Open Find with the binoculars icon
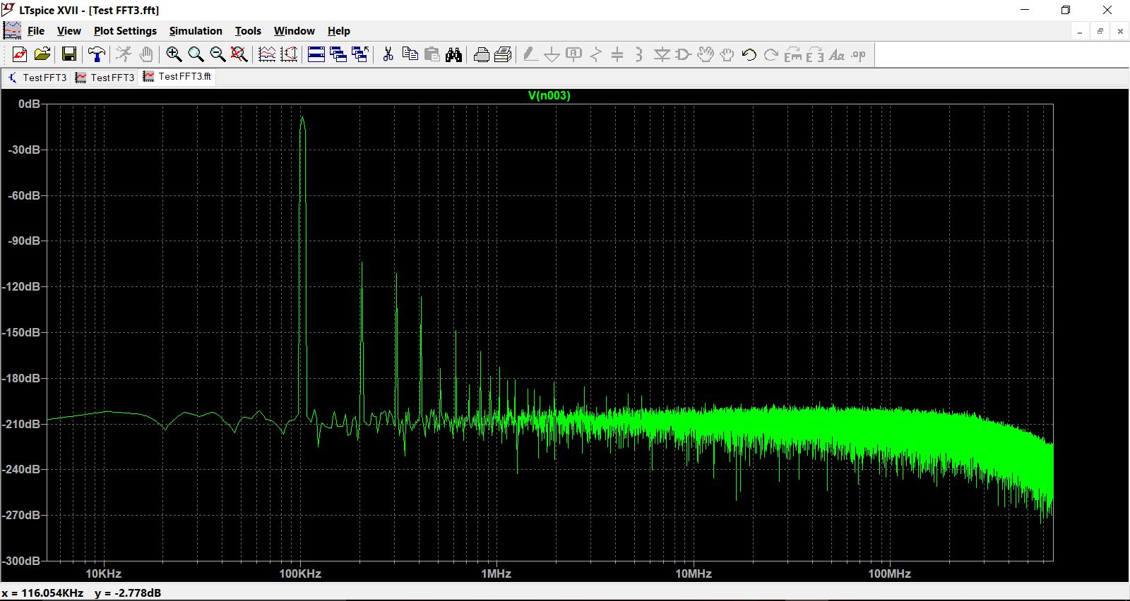This screenshot has height=601, width=1130. pyautogui.click(x=453, y=54)
